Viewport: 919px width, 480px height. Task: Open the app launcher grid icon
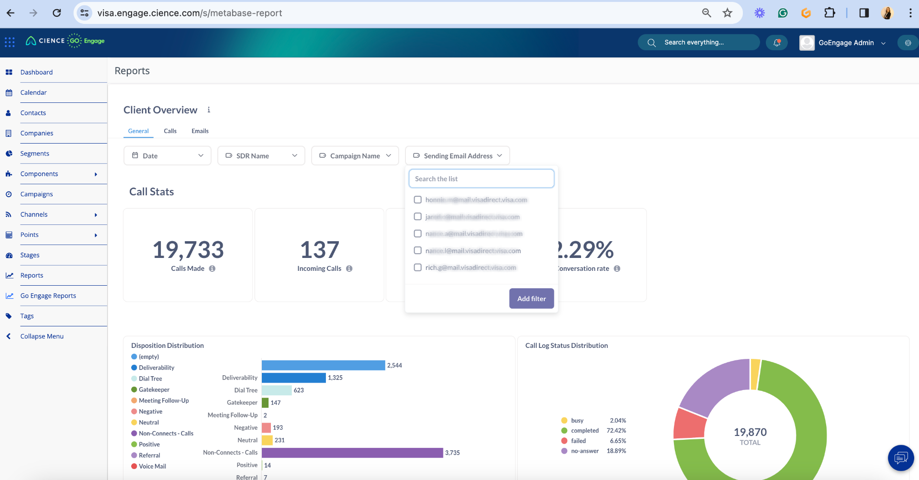(x=10, y=42)
